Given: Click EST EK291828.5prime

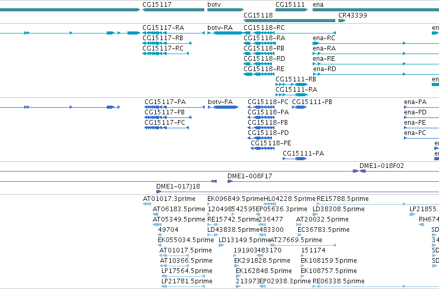Looking at the screenshot, I should [x=237, y=266].
